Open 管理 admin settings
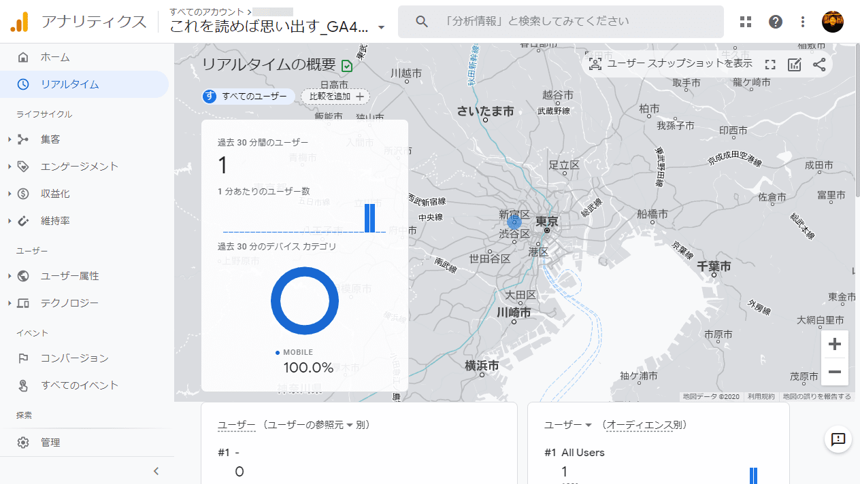Image resolution: width=860 pixels, height=484 pixels. [50, 443]
